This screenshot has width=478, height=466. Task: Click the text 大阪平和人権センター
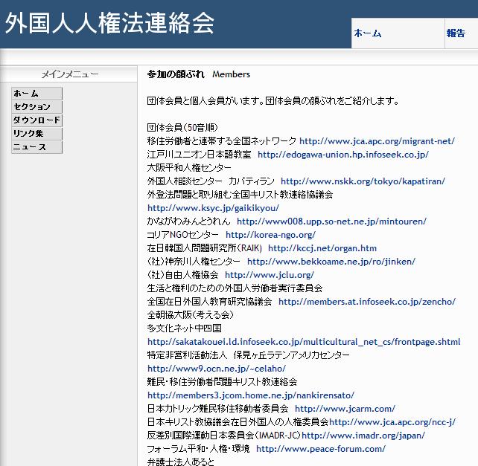coord(189,168)
